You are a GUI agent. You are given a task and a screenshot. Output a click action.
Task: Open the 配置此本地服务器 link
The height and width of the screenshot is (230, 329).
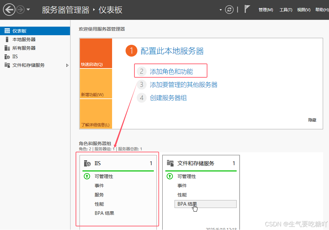(x=172, y=51)
